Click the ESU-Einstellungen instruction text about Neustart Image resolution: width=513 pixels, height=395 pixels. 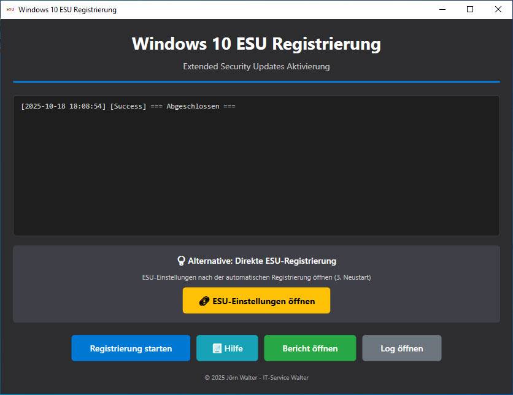[256, 277]
